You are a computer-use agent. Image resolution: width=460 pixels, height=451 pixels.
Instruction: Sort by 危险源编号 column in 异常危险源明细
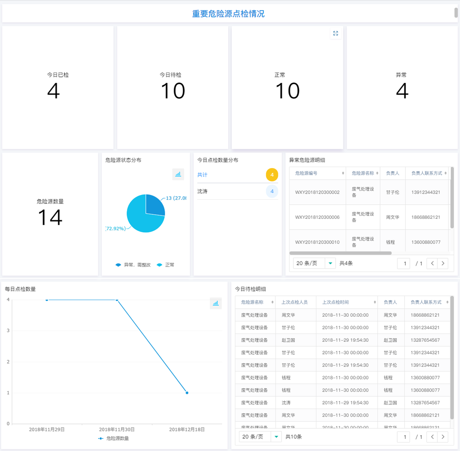pyautogui.click(x=343, y=173)
